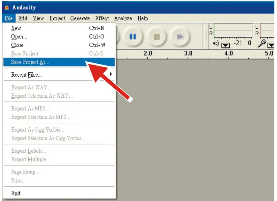Open the Edit menu
The image size is (277, 201).
click(23, 18)
